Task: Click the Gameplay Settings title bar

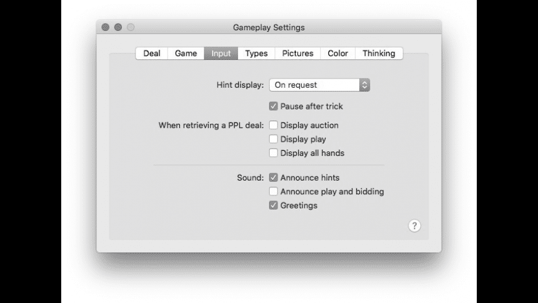Action: point(268,27)
